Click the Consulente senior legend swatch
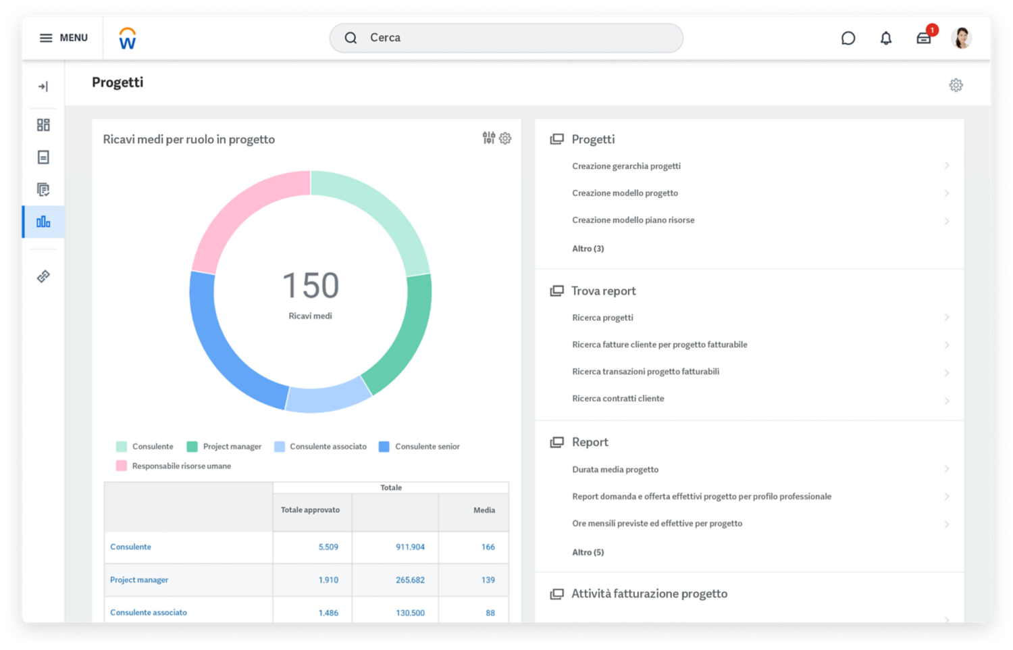Screen dimensions: 1013x650 pyautogui.click(x=384, y=447)
